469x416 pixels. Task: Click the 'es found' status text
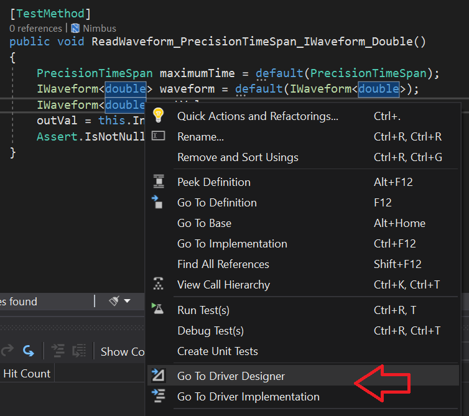coord(19,302)
